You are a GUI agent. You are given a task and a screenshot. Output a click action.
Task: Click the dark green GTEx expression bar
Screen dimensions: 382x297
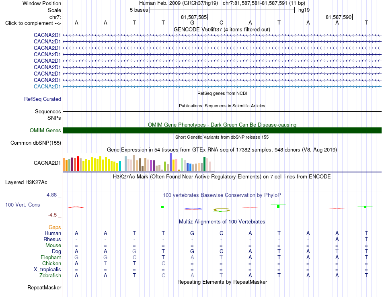click(x=205, y=164)
